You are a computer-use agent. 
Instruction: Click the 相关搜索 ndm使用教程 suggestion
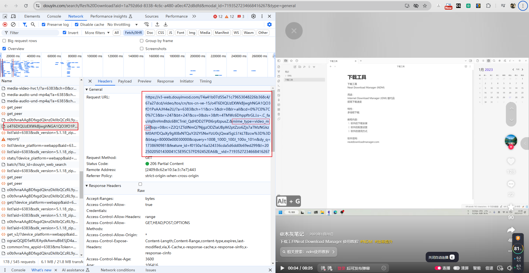click(x=309, y=252)
